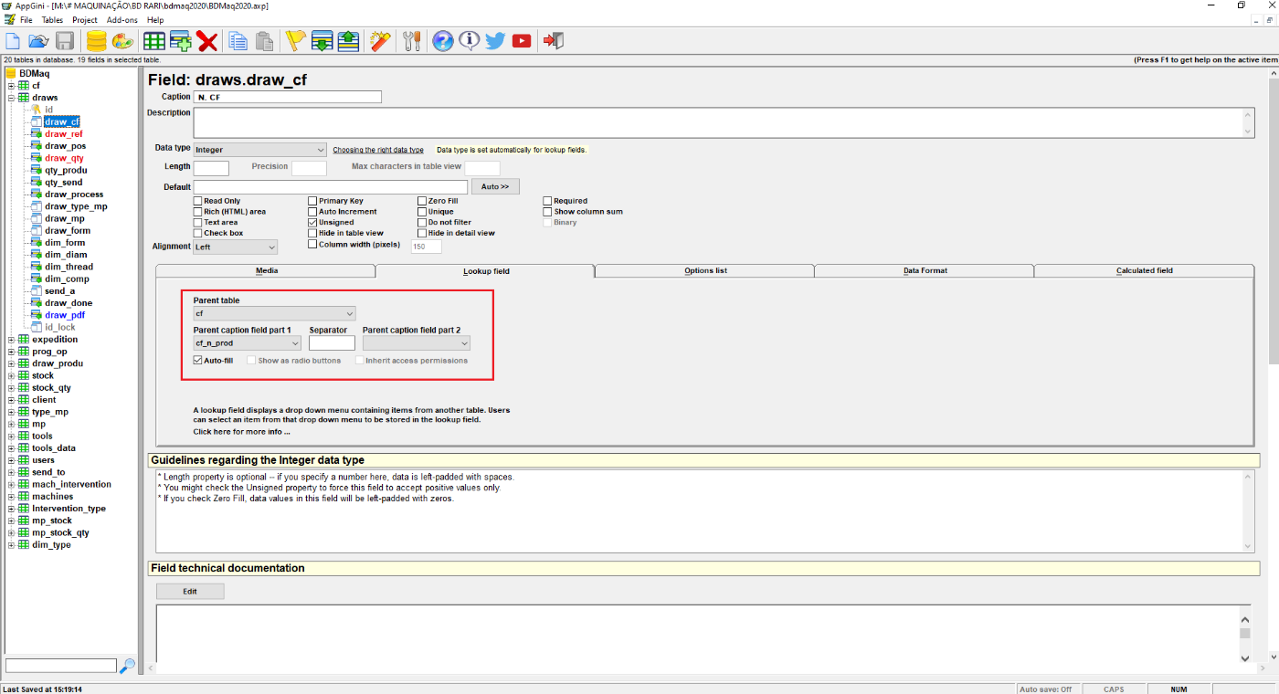The height and width of the screenshot is (694, 1279).
Task: Expand the stock table node
Action: point(12,375)
